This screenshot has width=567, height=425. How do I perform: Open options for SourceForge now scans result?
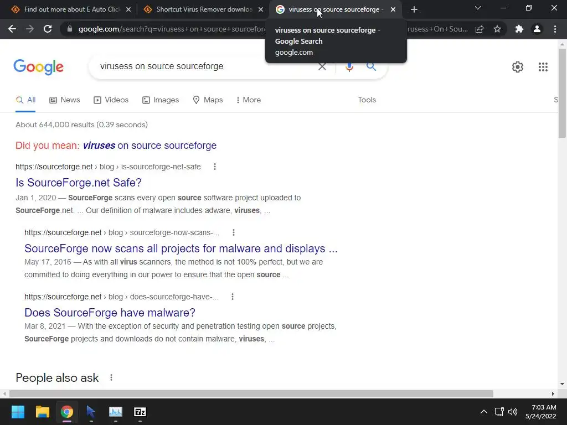(x=234, y=232)
